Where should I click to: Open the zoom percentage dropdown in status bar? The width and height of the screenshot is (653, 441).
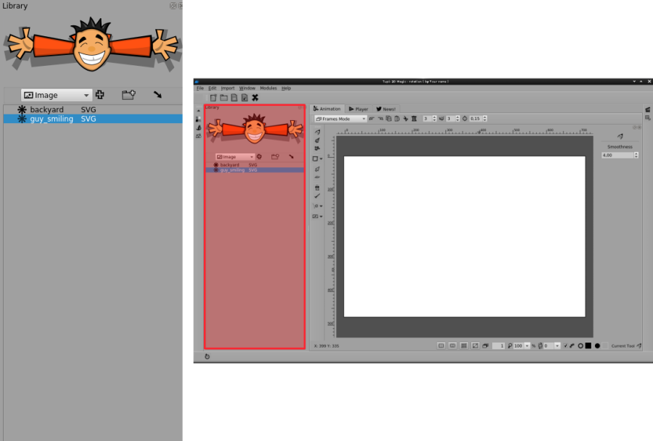(x=527, y=345)
